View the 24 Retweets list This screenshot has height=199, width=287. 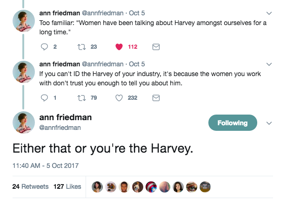(x=30, y=186)
